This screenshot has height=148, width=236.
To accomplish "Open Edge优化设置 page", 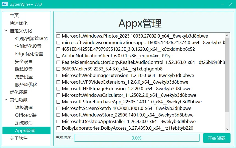I will [29, 54].
